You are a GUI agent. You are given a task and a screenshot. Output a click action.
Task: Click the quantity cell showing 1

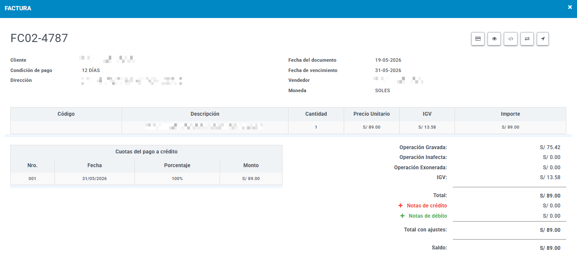316,127
